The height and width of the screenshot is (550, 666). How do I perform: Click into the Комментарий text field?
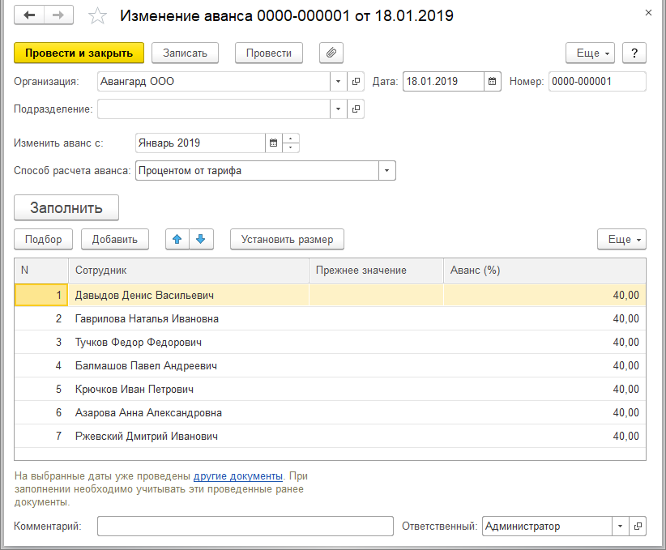(x=245, y=527)
